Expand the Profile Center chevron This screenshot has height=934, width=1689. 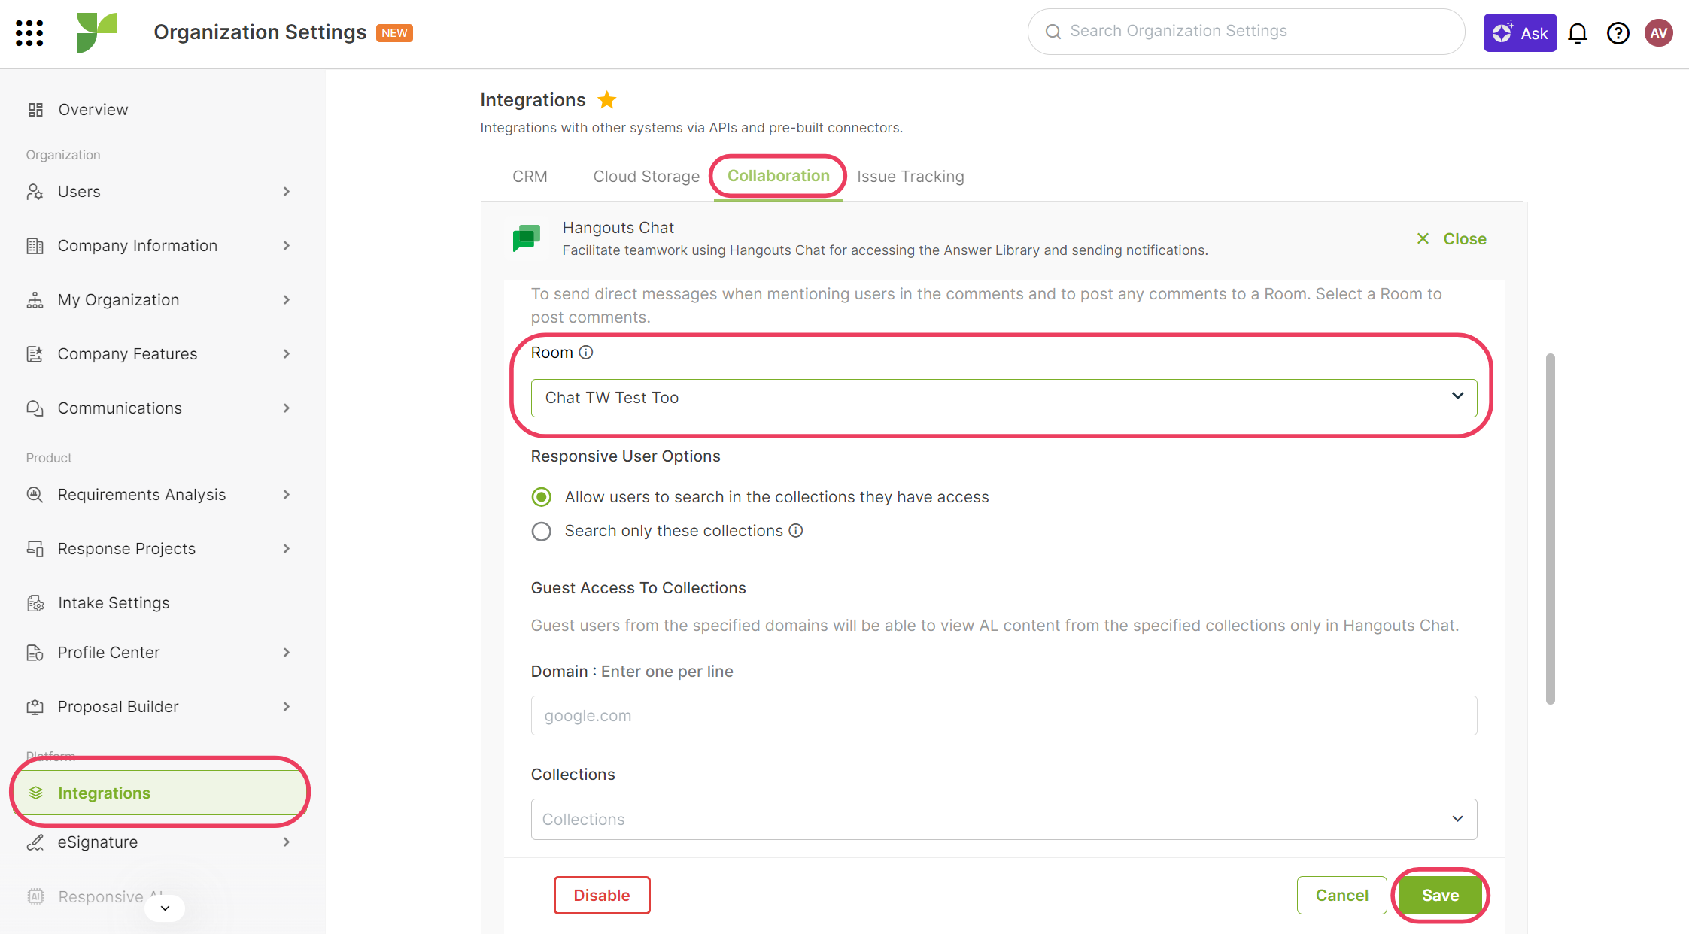(x=287, y=653)
